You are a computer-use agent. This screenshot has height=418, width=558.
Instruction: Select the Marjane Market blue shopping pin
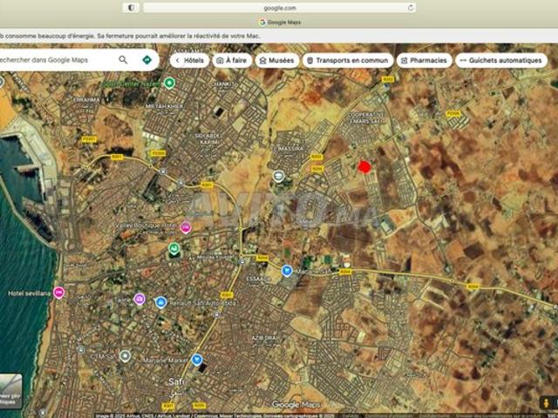point(197,359)
